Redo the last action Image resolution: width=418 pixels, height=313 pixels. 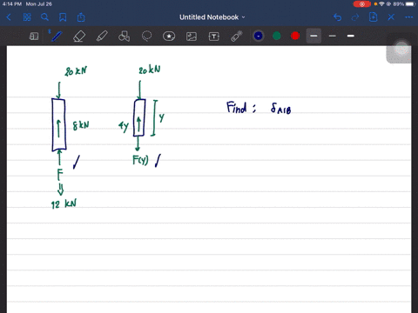tap(355, 17)
